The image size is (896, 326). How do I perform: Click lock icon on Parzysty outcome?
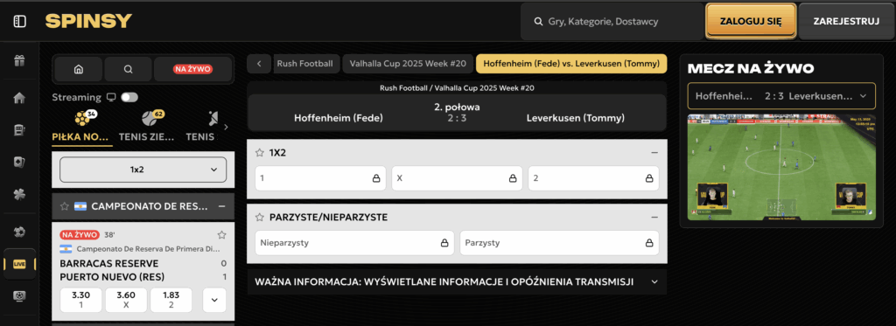pos(650,243)
